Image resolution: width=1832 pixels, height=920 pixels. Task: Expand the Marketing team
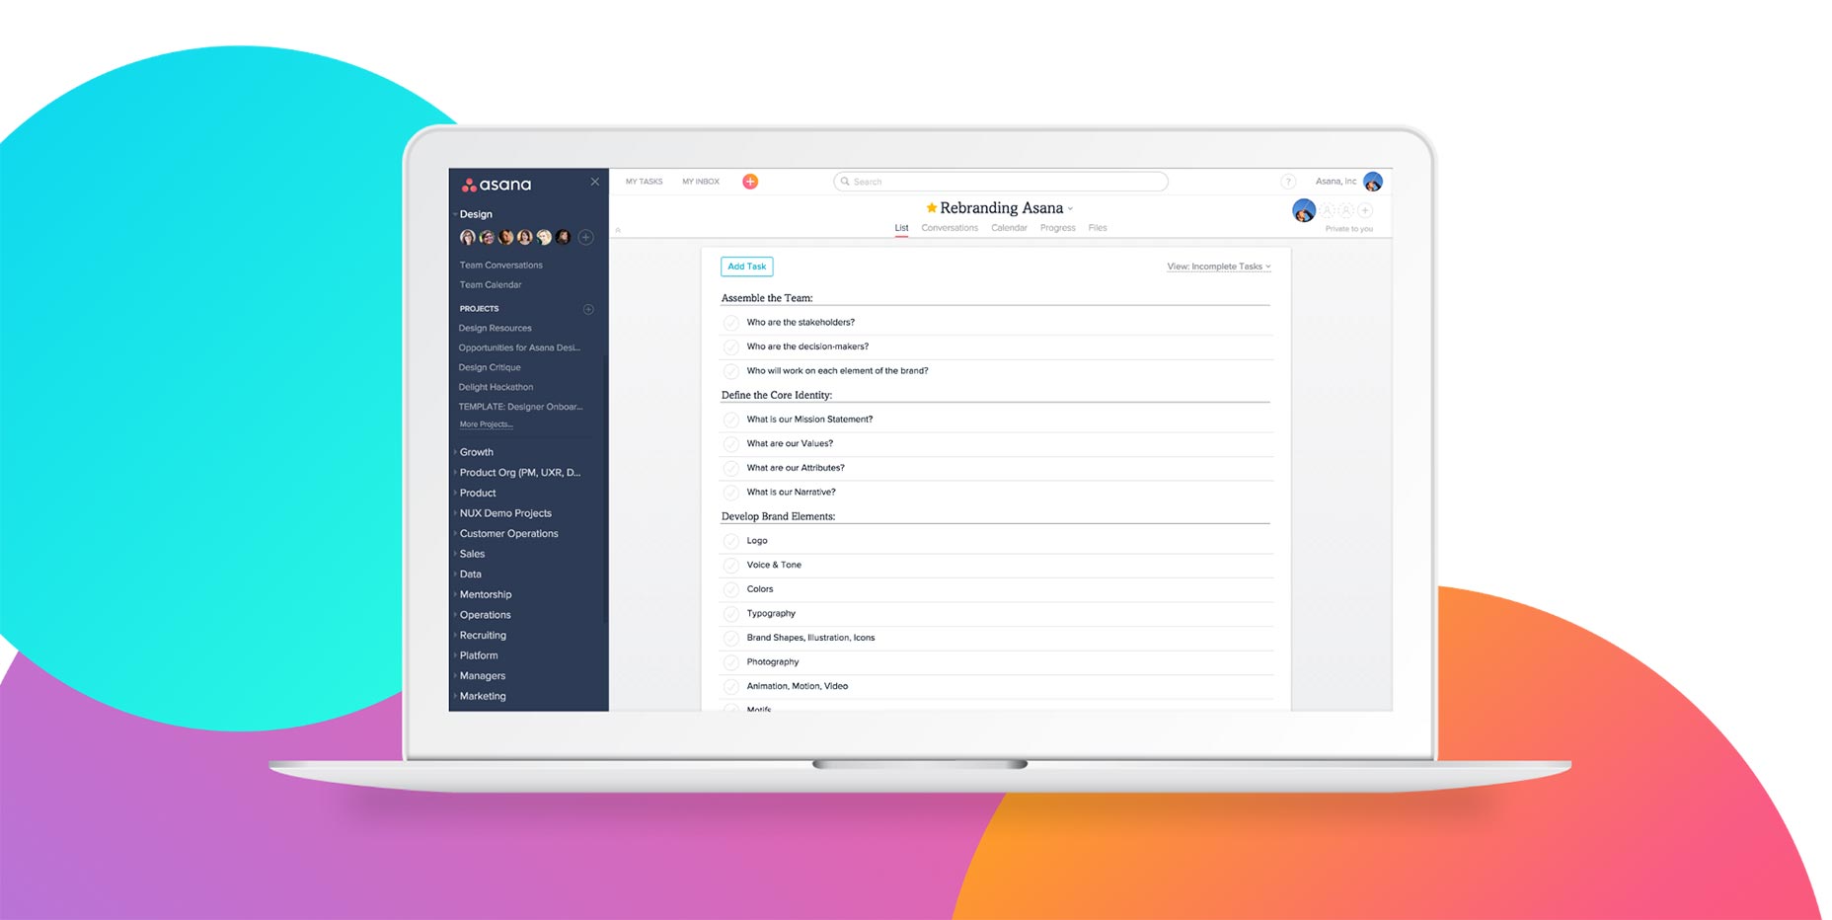(455, 697)
